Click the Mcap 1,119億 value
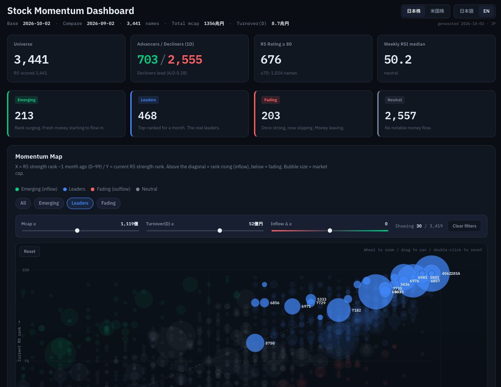The image size is (501, 387). pyautogui.click(x=129, y=224)
